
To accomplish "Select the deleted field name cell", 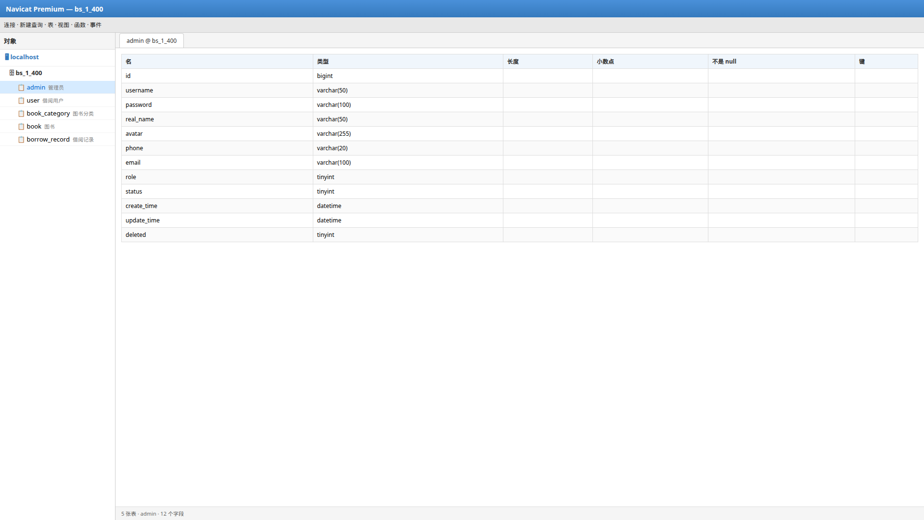I will click(x=217, y=235).
